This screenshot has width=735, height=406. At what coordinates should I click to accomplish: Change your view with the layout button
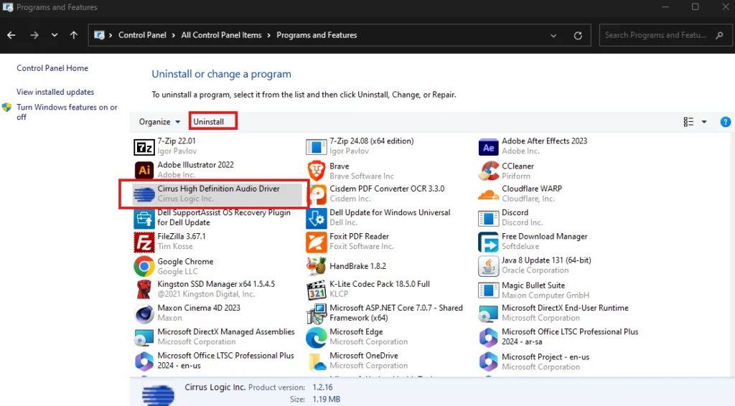pos(688,122)
